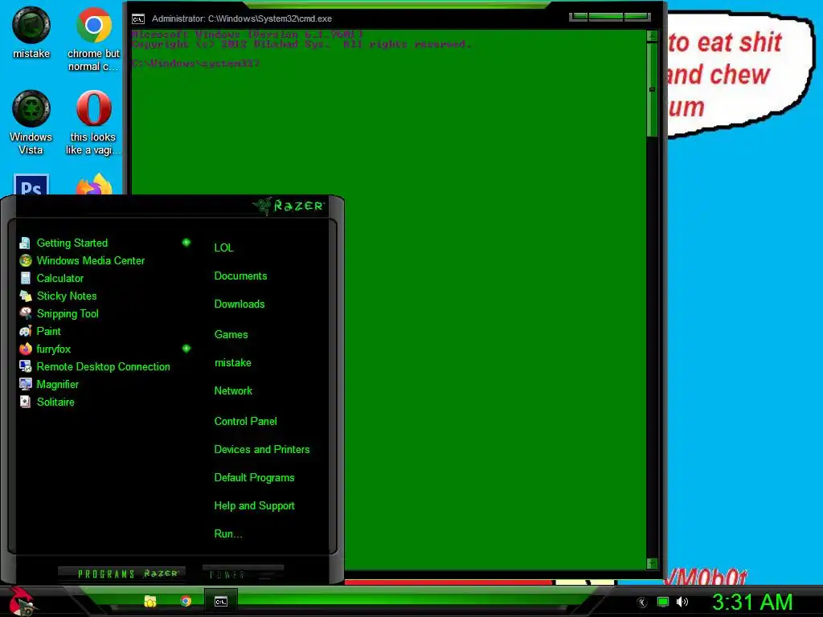
Task: Open Calculator from the start menu
Action: click(105, 278)
